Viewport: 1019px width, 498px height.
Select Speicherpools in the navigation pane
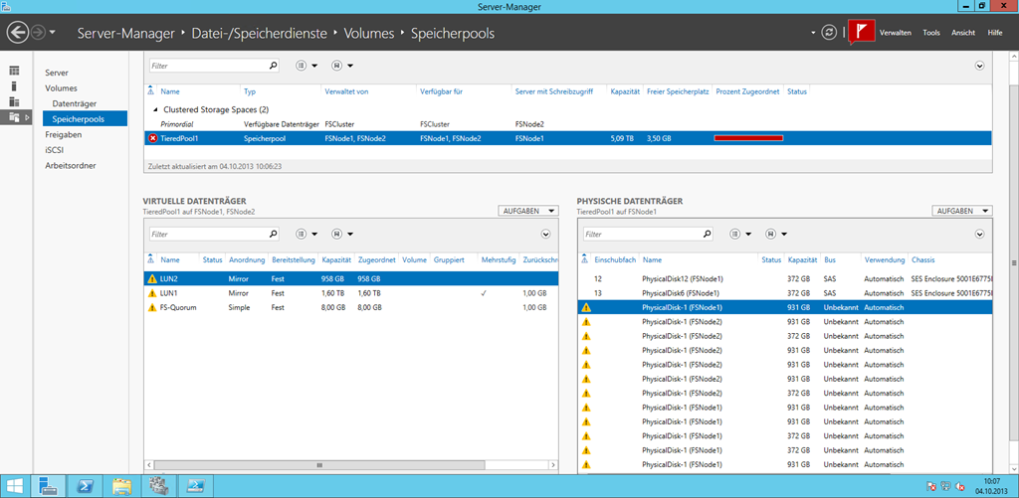click(86, 119)
